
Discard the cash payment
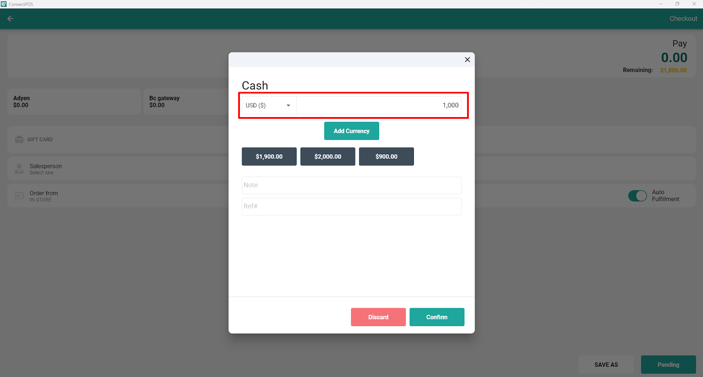(x=378, y=317)
